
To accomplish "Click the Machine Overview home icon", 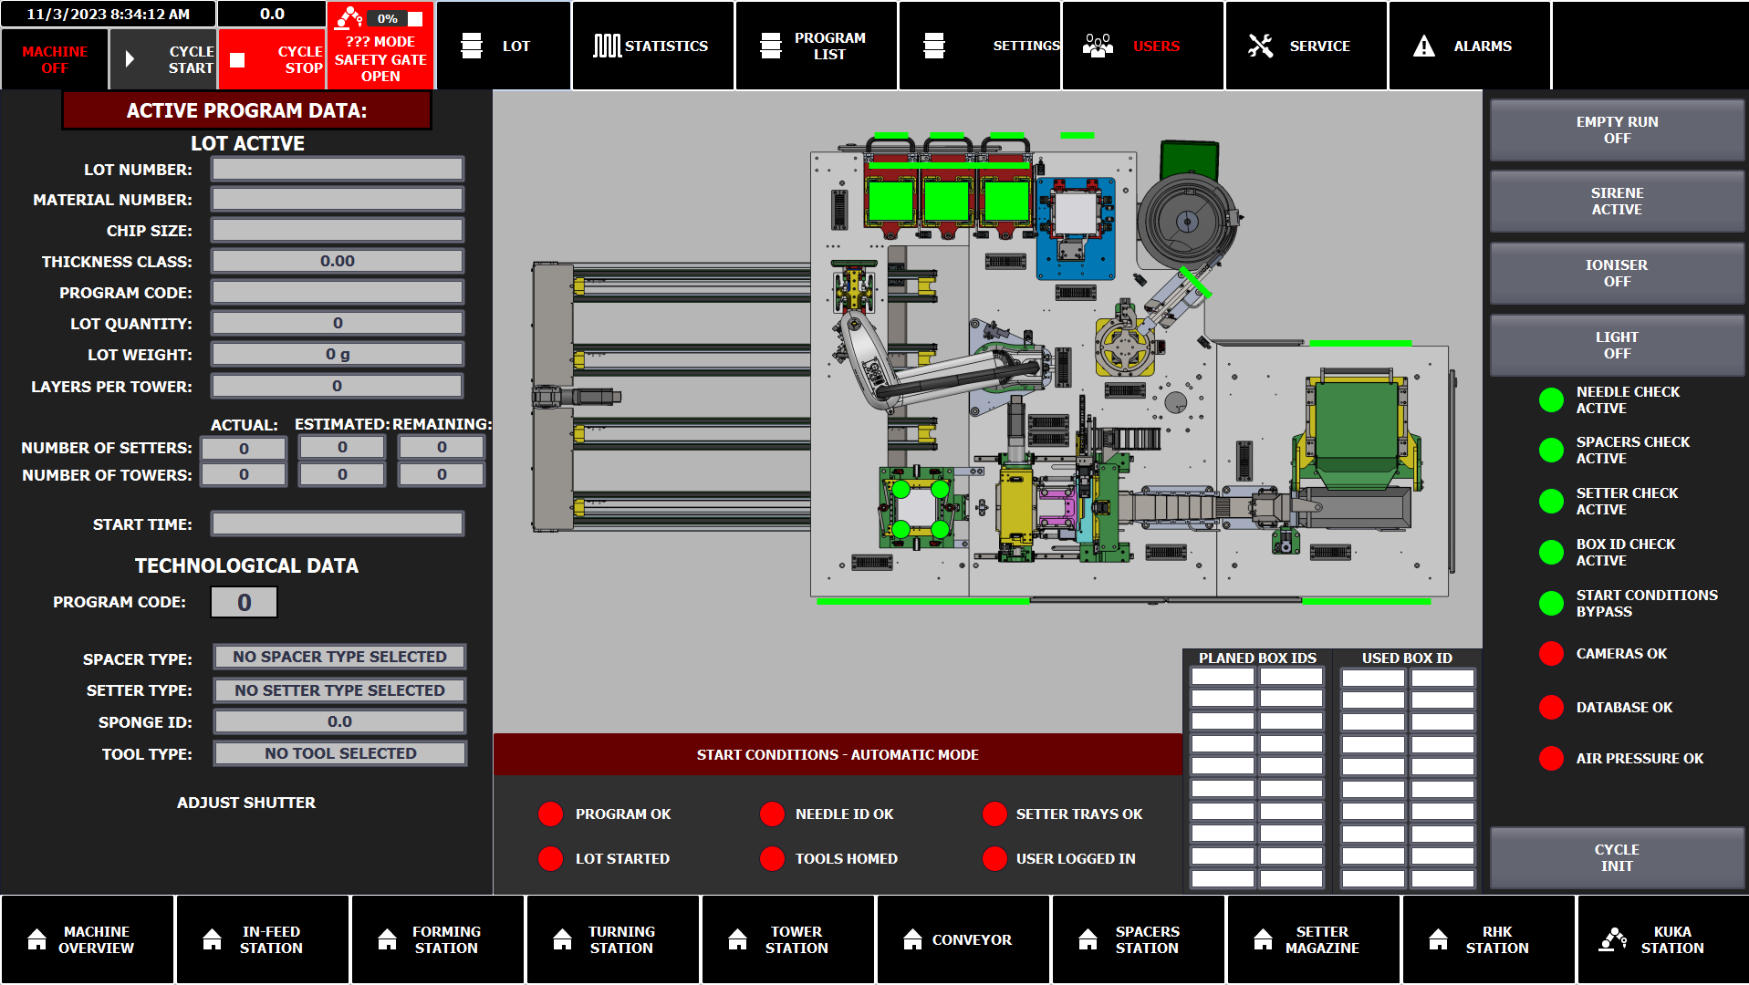I will (37, 939).
